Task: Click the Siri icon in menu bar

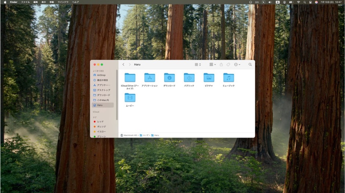Action: click(316, 2)
